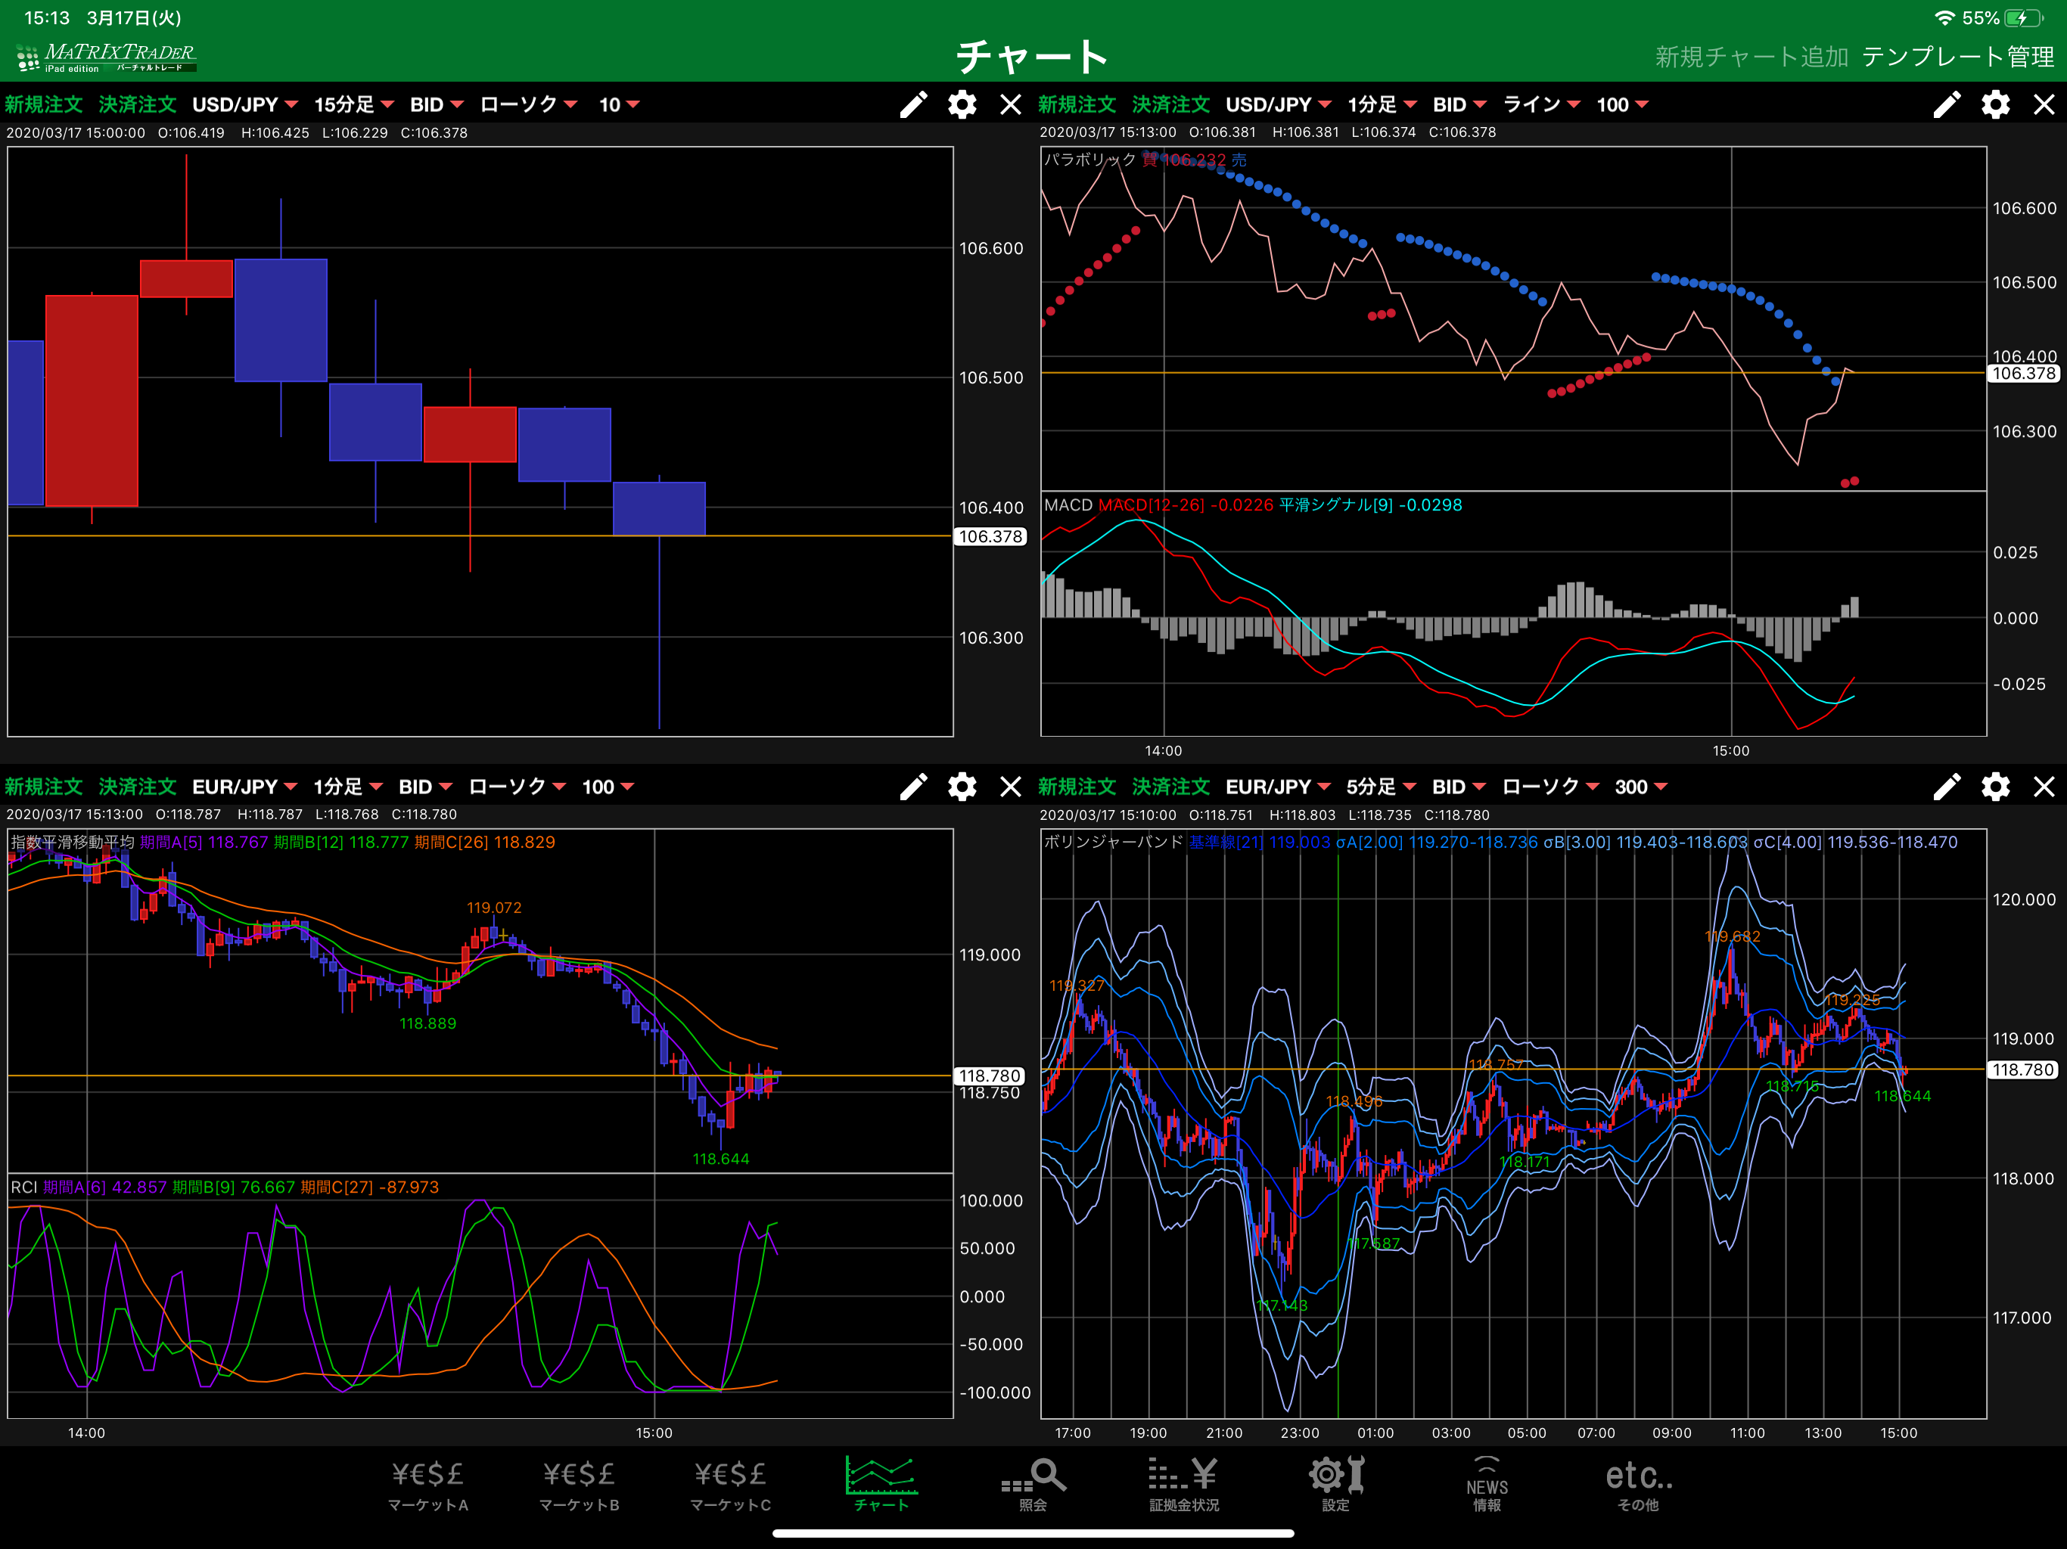The width and height of the screenshot is (2067, 1549).
Task: Expand EUR/JPY pair dropdown on 1分足 chart
Action: (x=245, y=787)
